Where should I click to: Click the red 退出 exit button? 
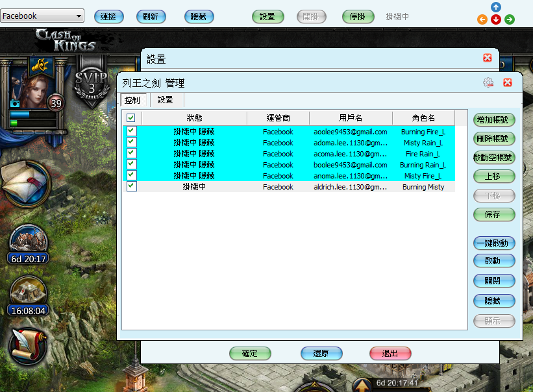click(390, 354)
